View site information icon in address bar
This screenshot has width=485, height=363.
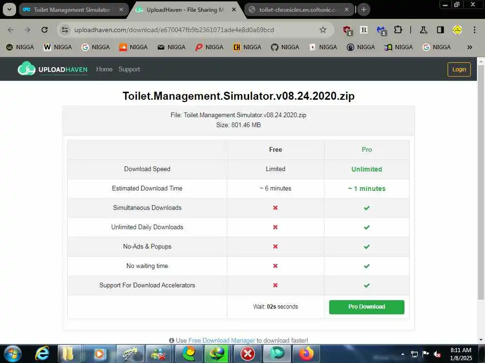[64, 30]
